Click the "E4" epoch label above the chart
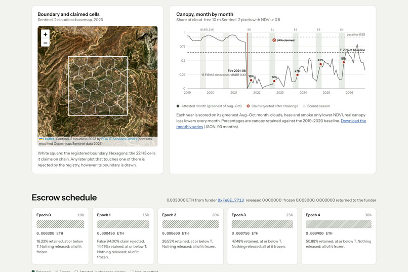This screenshot has width=408, height=272. click(342, 30)
